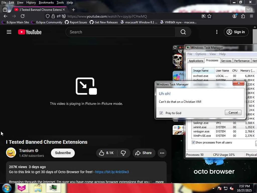
Task: Click the site padlock security icon
Action: pos(53,16)
